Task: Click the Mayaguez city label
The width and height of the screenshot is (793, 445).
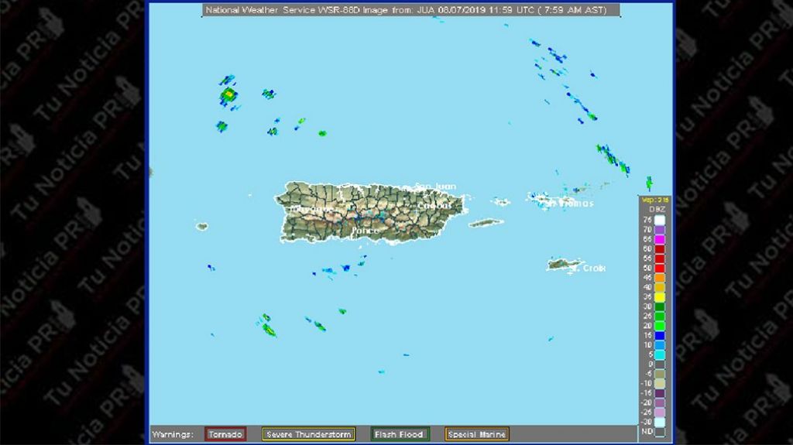Action: tap(312, 210)
